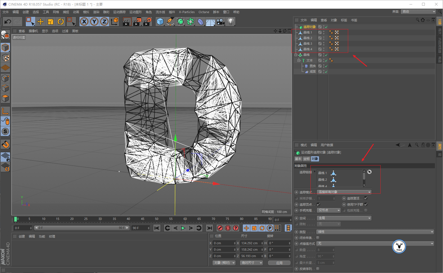Toggle the 追踪顶点 checkbox
Viewport: 443px width, 273px height.
pos(318,204)
